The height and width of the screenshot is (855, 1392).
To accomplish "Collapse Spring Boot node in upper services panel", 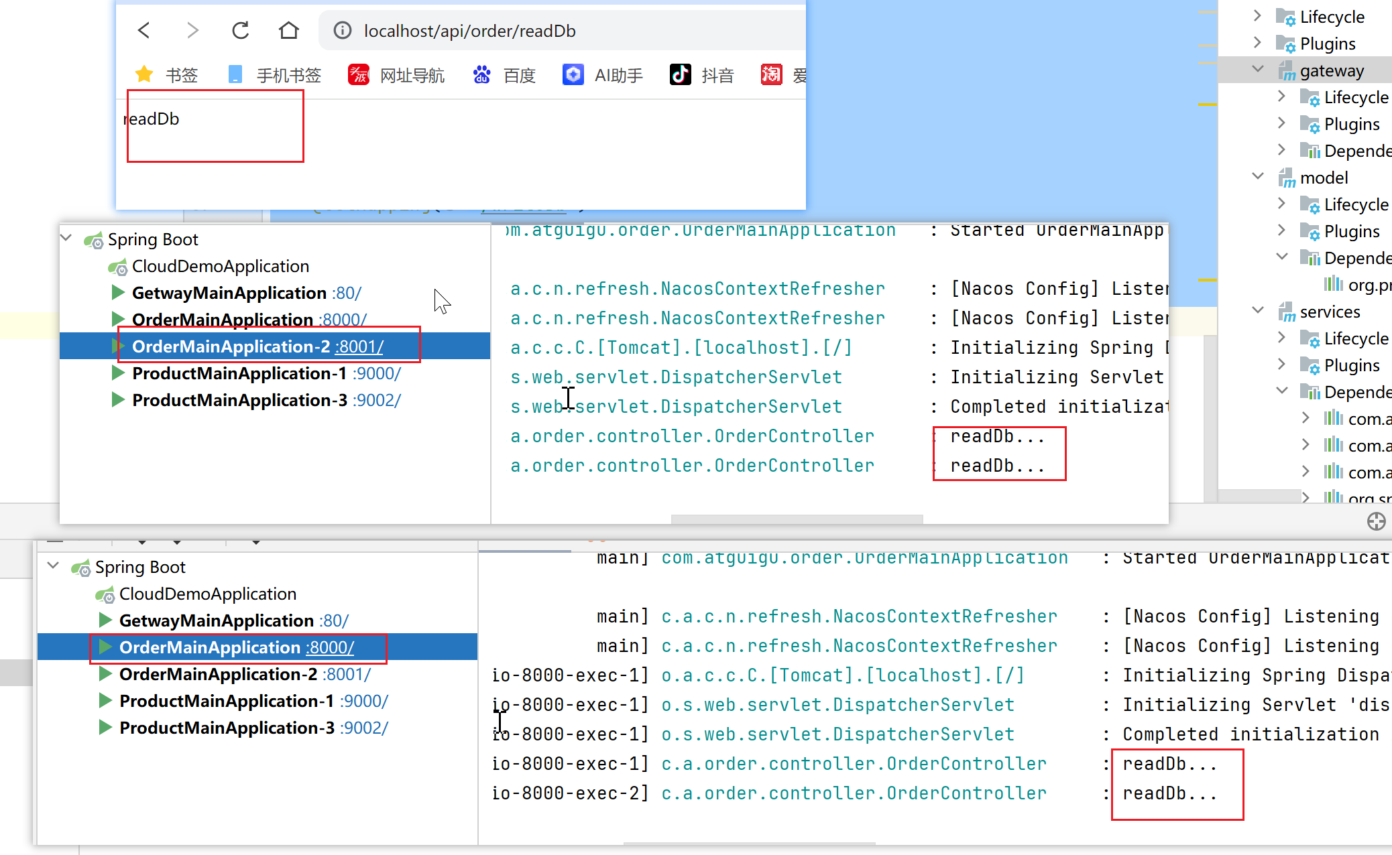I will 66,239.
